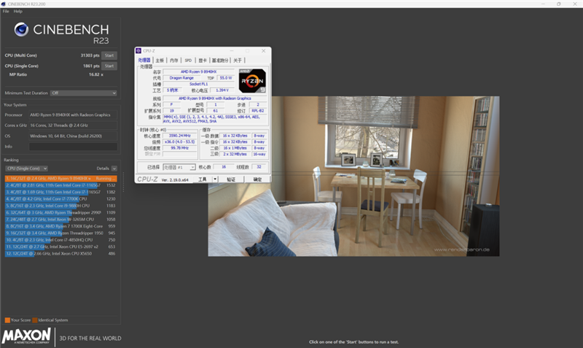
Task: Minimize the CPU-Z window
Action: [232, 50]
